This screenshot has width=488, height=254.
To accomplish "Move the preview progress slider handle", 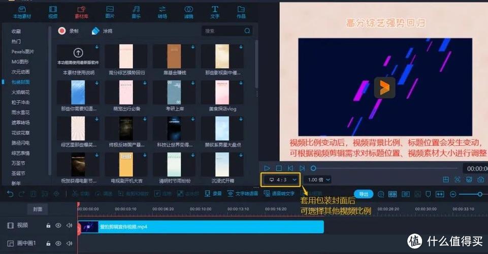I will pos(313,168).
